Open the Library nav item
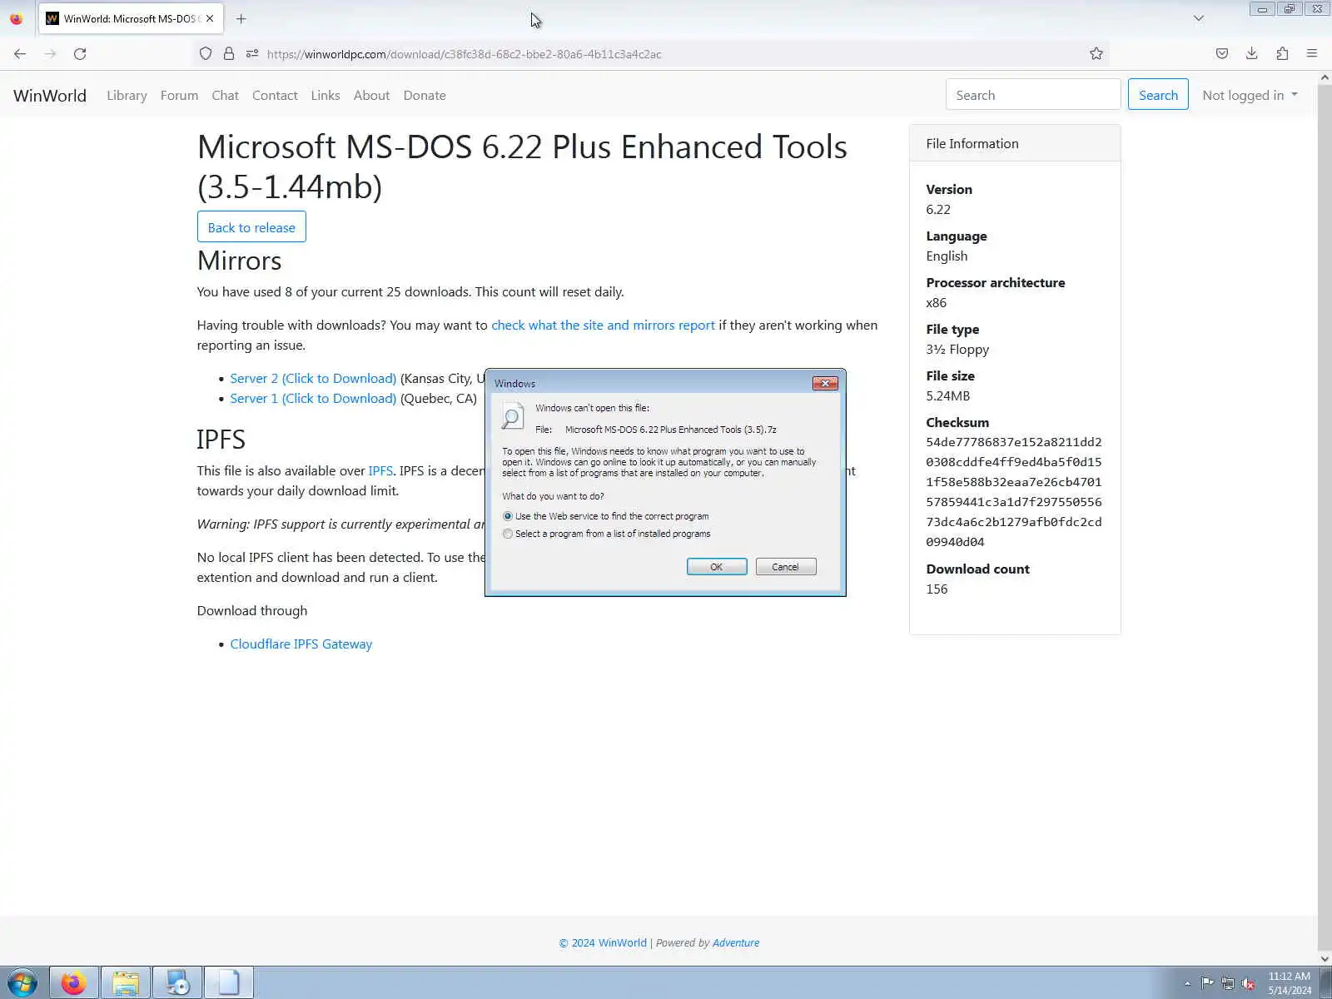The image size is (1332, 999). pyautogui.click(x=127, y=96)
